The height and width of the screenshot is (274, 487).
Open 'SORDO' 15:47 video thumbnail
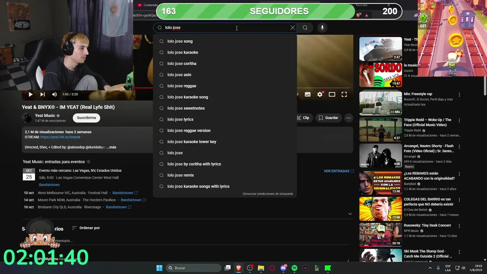[x=380, y=75]
